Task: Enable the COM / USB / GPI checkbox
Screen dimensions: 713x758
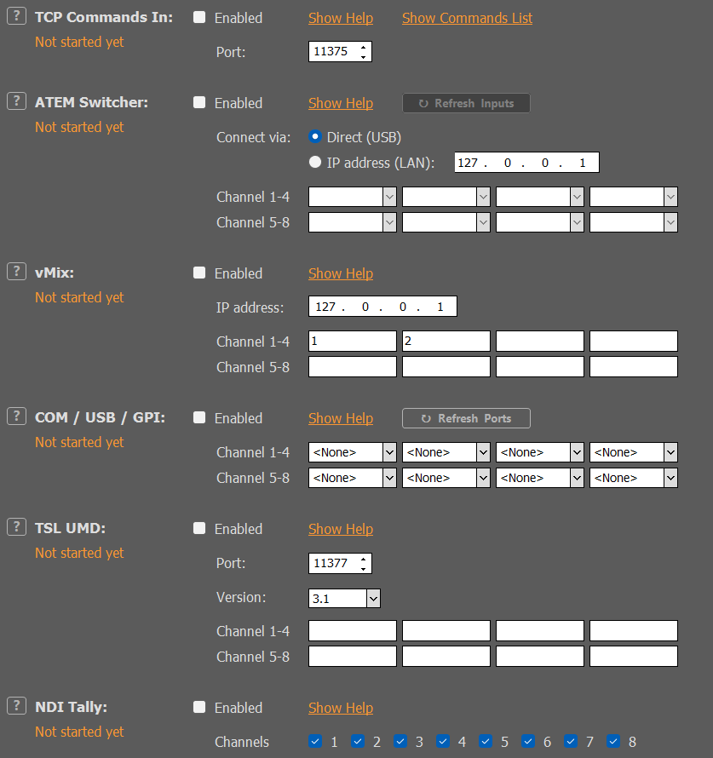Action: pos(199,417)
